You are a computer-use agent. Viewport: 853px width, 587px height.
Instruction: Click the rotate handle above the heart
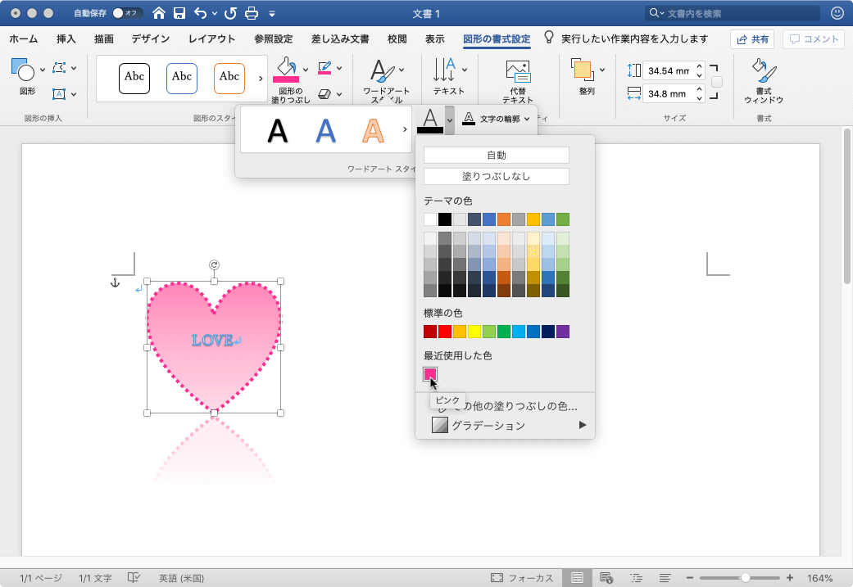pyautogui.click(x=215, y=264)
